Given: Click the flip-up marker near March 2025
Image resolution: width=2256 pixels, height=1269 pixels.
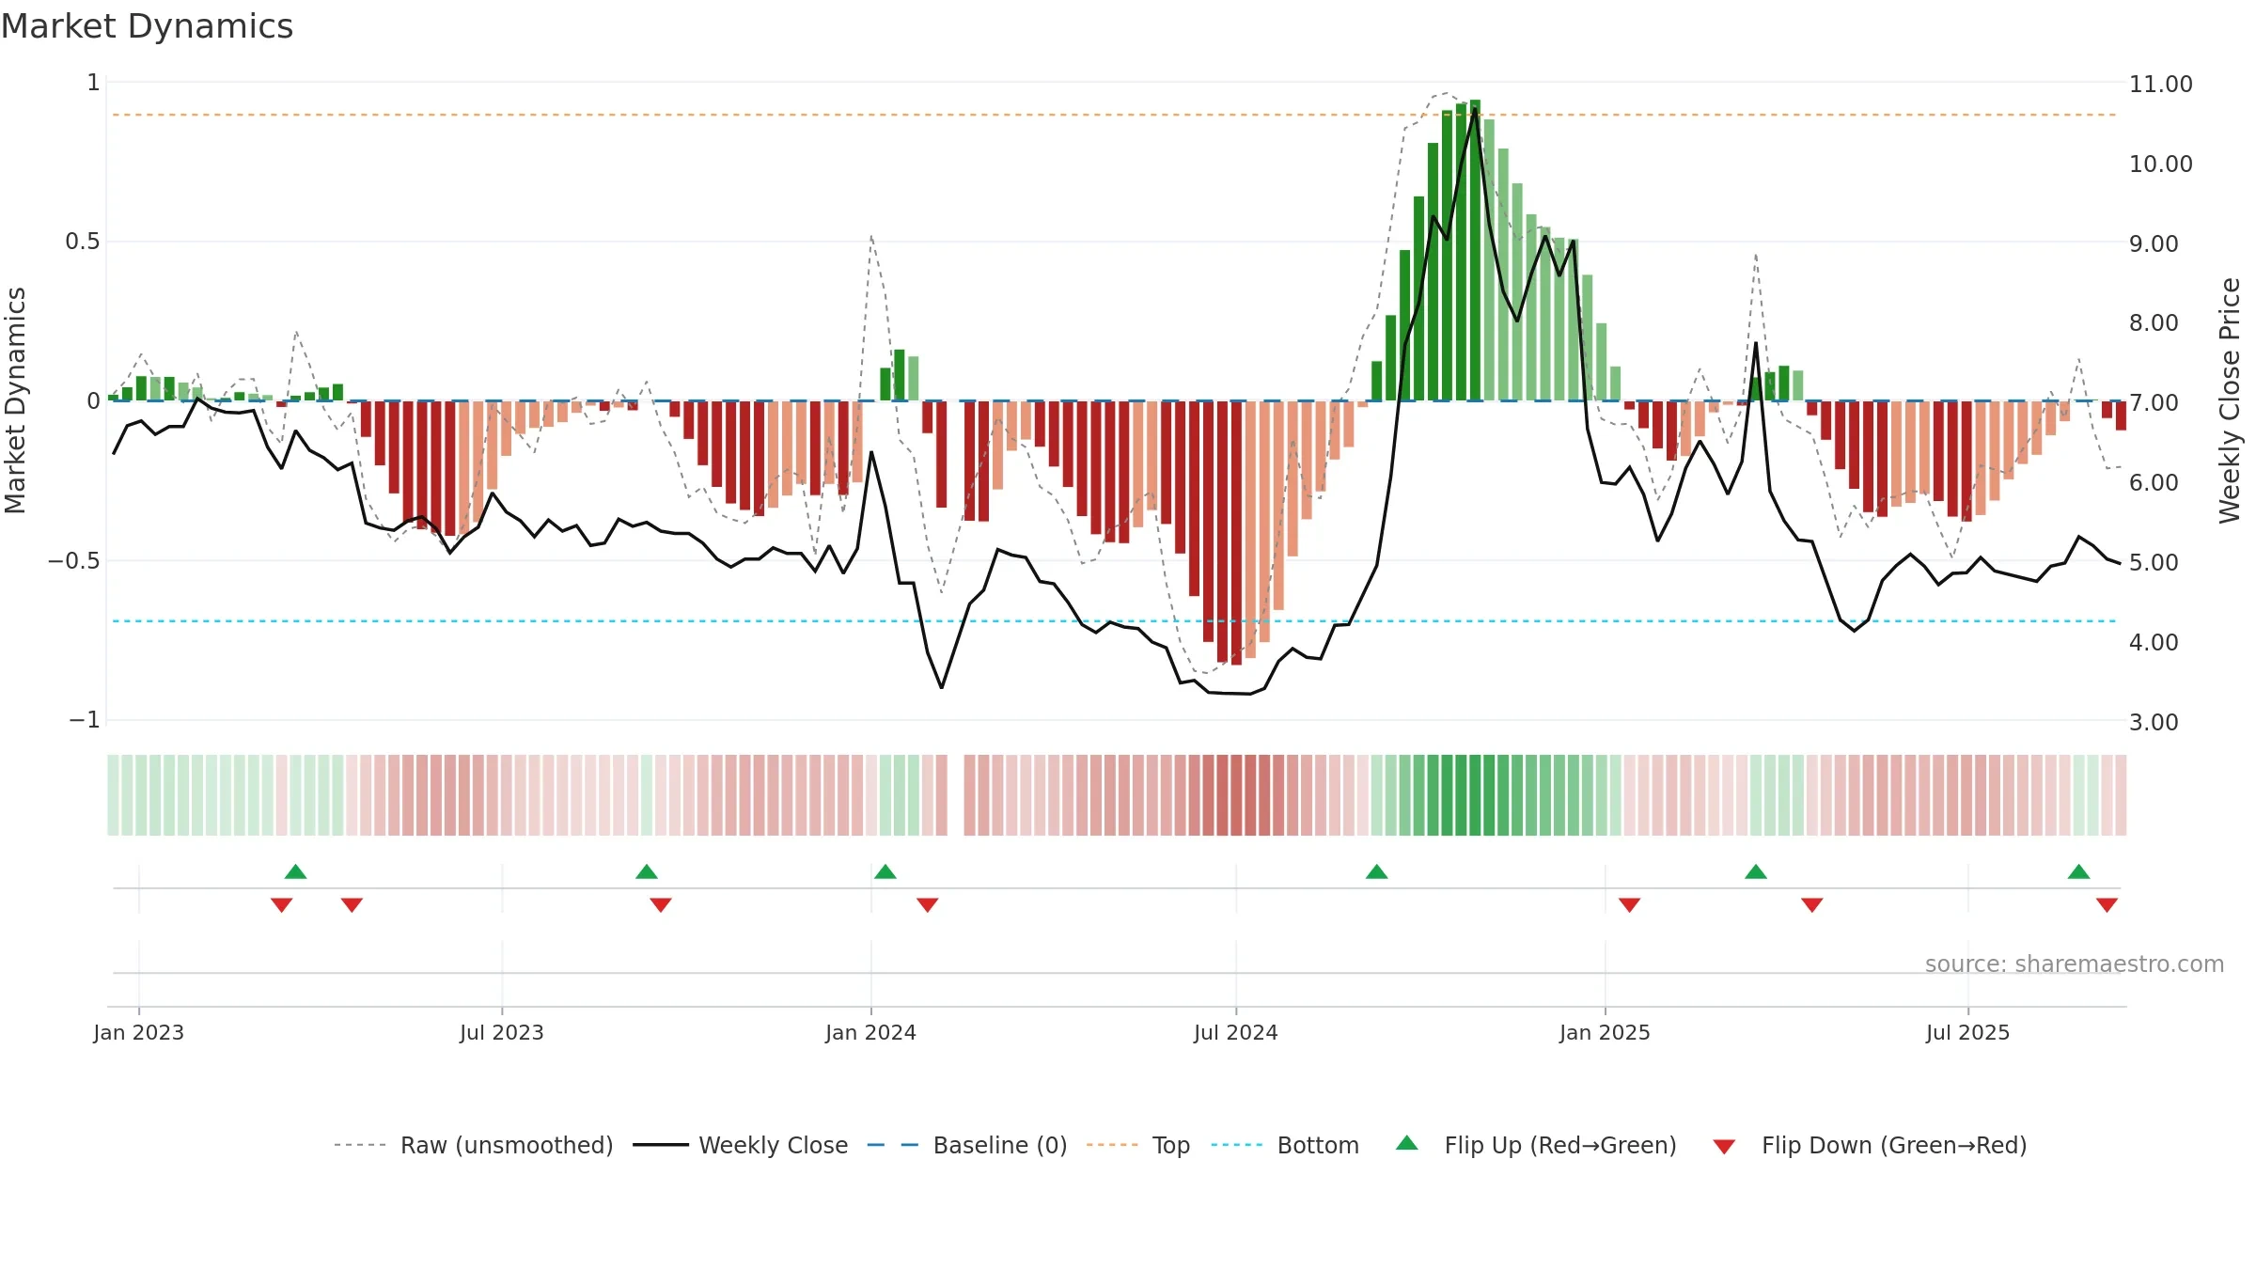Looking at the screenshot, I should click(1756, 871).
